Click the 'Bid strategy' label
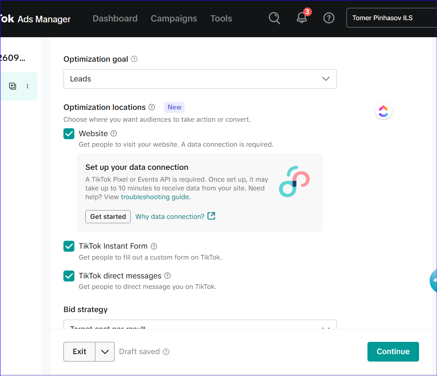437x376 pixels. [86, 309]
